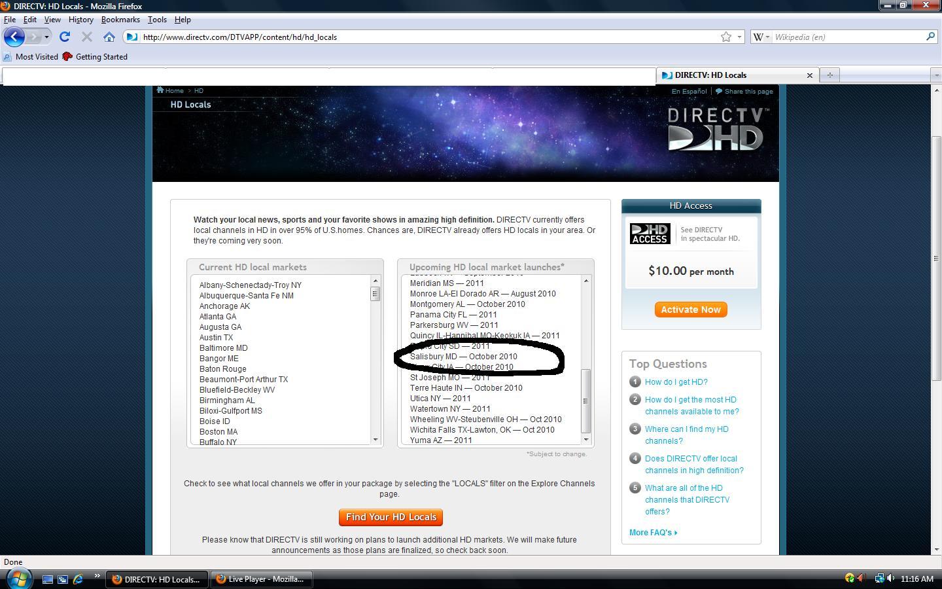Open the Tools menu
The width and height of the screenshot is (942, 589).
point(157,20)
